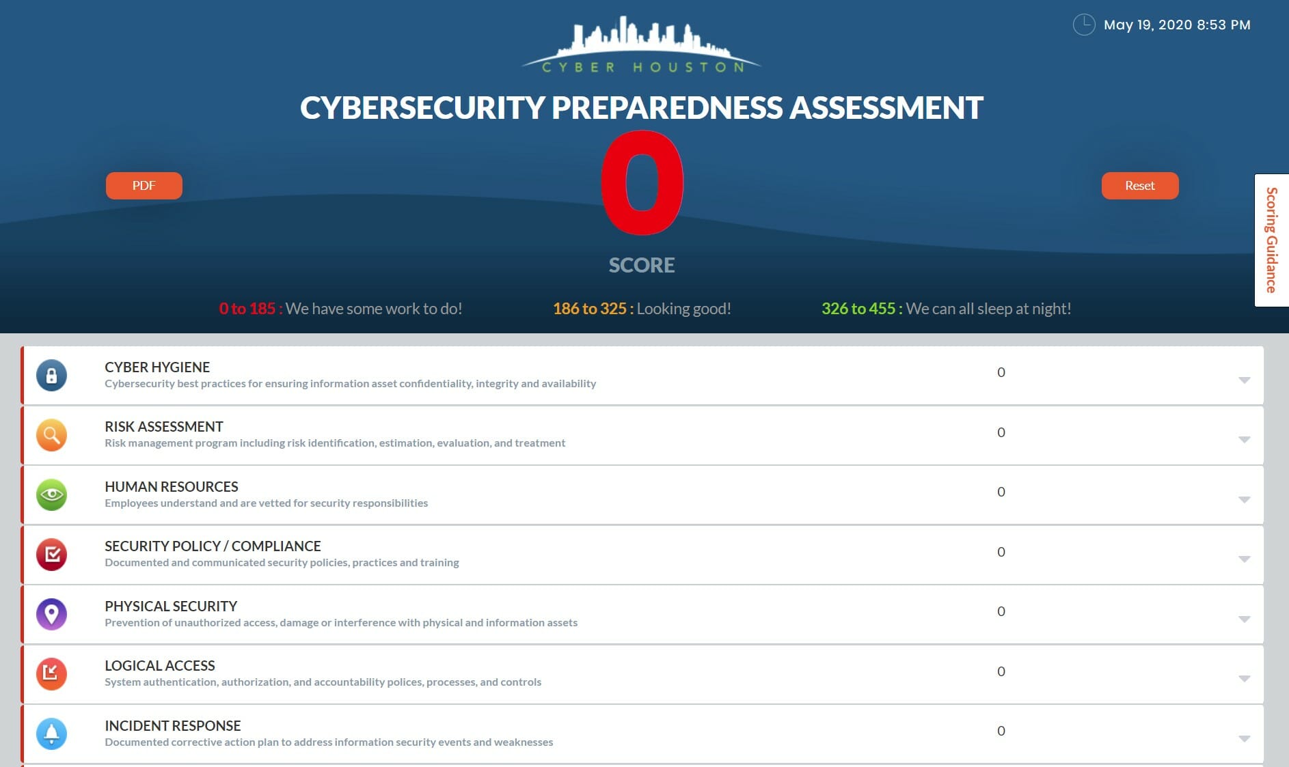Screen dimensions: 1289x767
Task: Expand the Security Policy / Compliance arrow
Action: click(1244, 559)
